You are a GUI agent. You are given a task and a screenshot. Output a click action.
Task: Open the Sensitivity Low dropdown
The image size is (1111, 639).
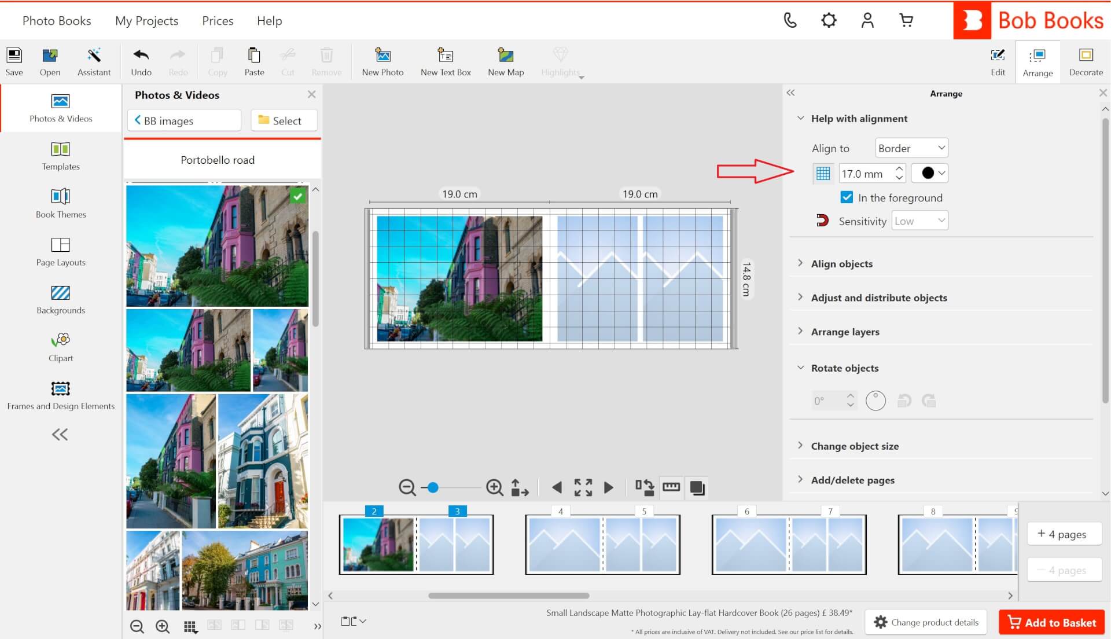(x=919, y=221)
